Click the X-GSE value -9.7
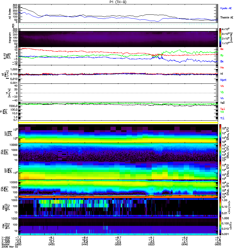 coord(218,238)
